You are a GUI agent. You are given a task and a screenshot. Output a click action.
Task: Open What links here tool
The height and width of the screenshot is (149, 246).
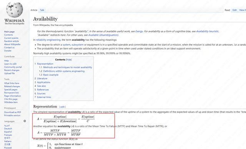[x=12, y=83]
